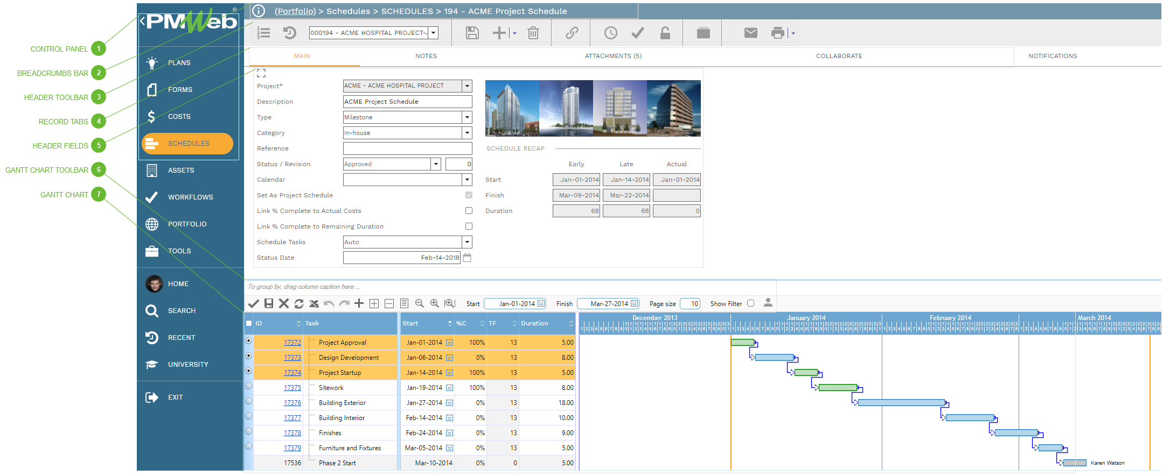Send email with the envelope icon
1163x476 pixels.
pyautogui.click(x=751, y=33)
